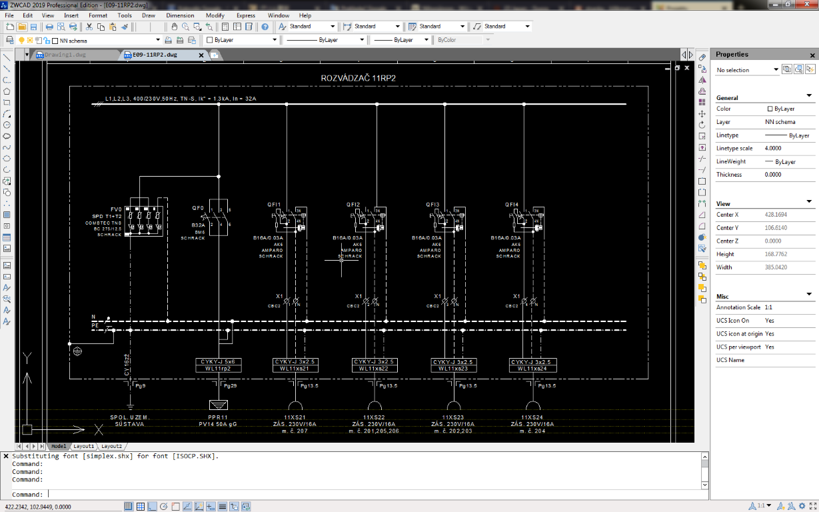Open the File menu
This screenshot has width=819, height=512.
coord(9,15)
